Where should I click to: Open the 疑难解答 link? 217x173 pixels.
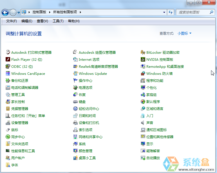[x=153, y=151]
